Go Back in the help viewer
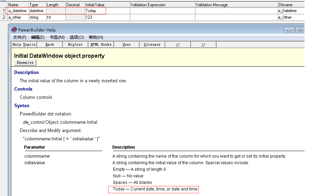This screenshot has height=196, width=318. (50, 45)
